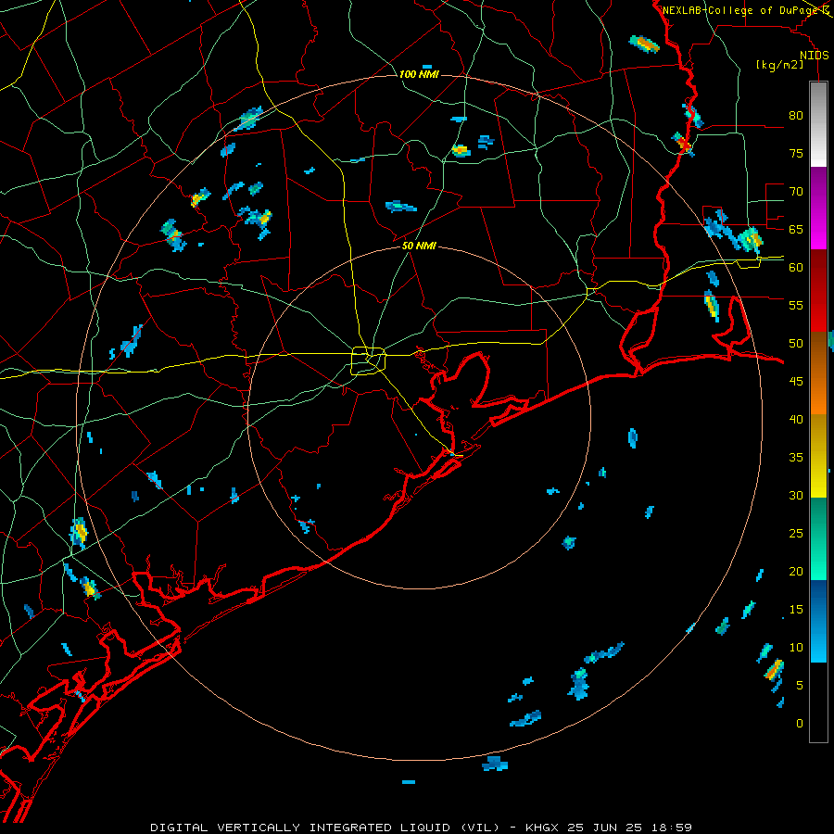Image resolution: width=834 pixels, height=834 pixels.
Task: Click the color scale value 45
Action: tap(796, 382)
